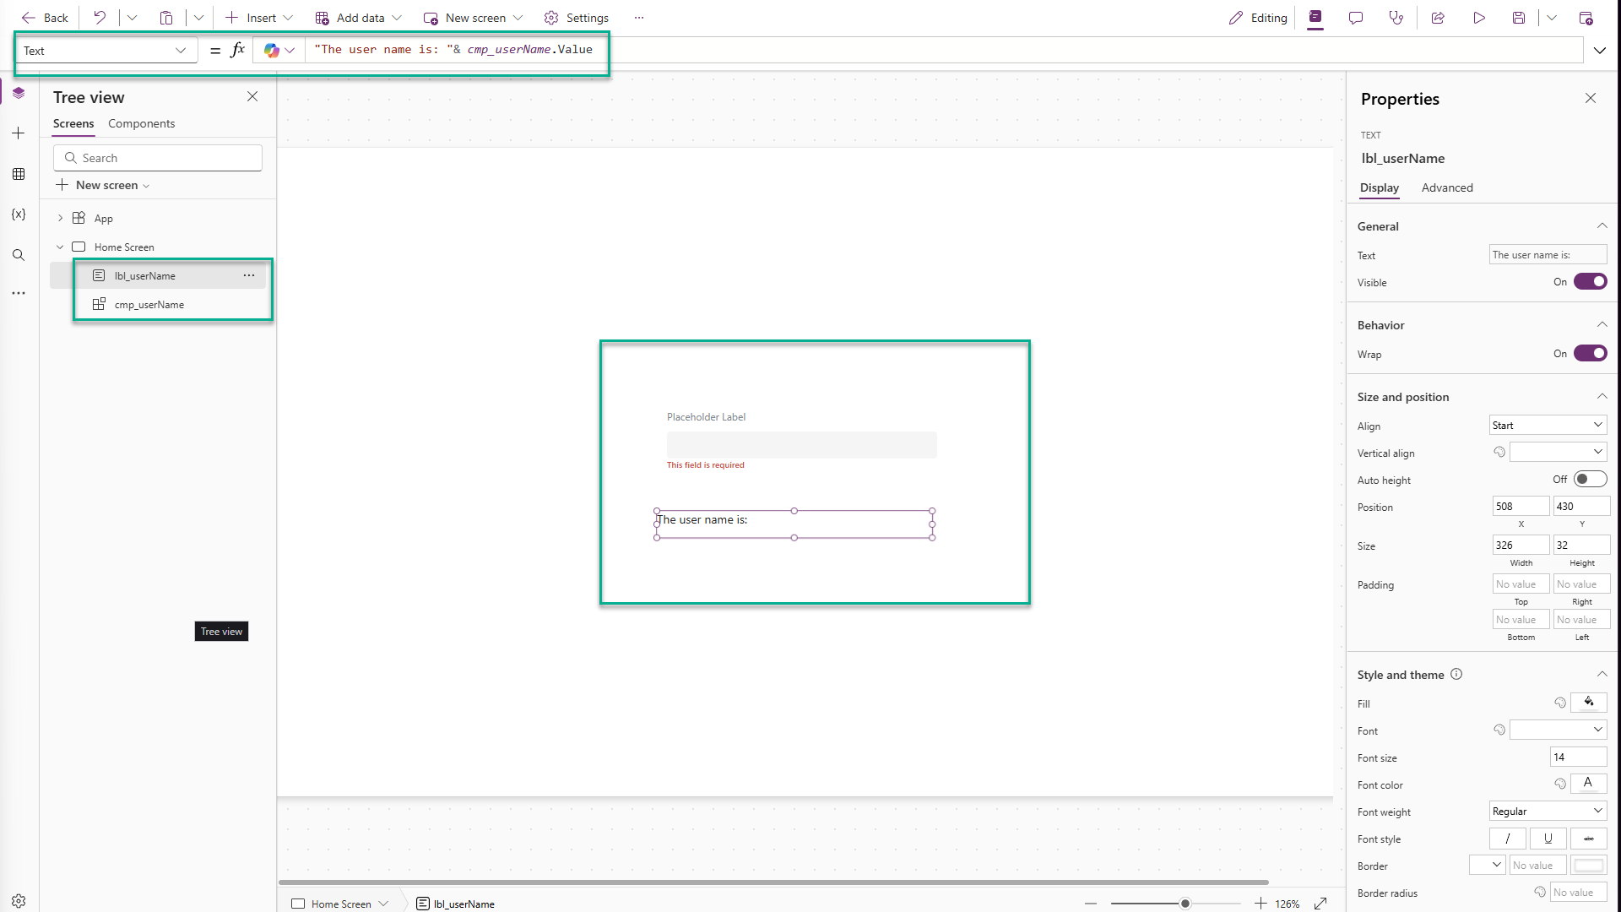Click the Save disk icon
This screenshot has width=1621, height=912.
coord(1519,18)
